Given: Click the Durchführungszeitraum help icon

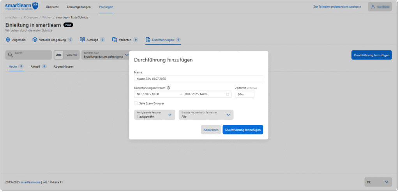Looking at the screenshot, I should pos(168,88).
